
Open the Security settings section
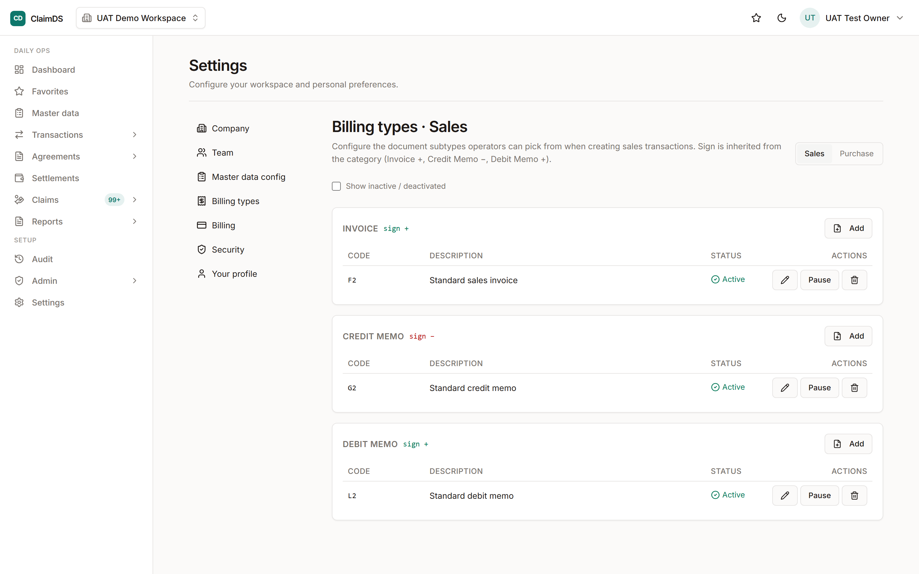coord(250,250)
